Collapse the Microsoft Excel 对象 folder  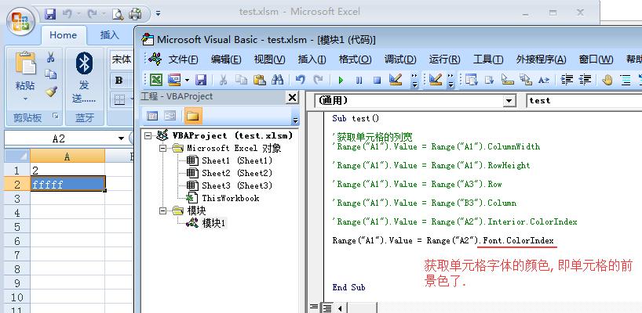point(163,148)
